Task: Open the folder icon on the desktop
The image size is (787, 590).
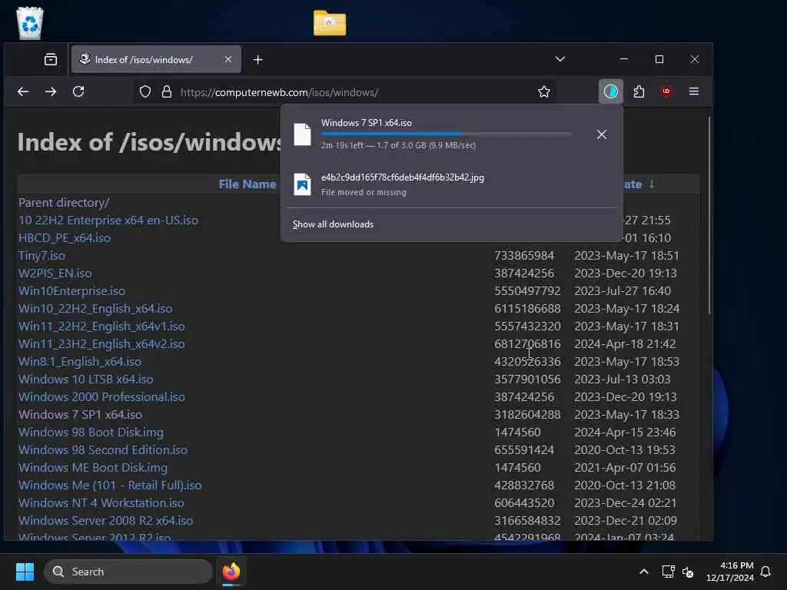Action: 330,22
